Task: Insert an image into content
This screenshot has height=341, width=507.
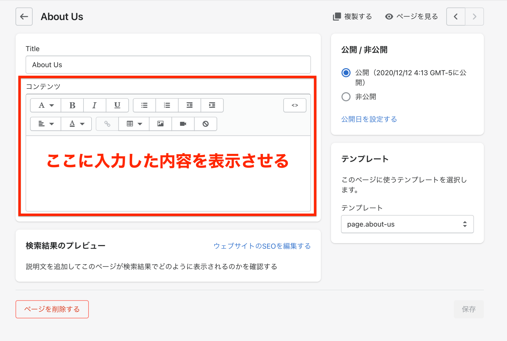Action: [160, 124]
